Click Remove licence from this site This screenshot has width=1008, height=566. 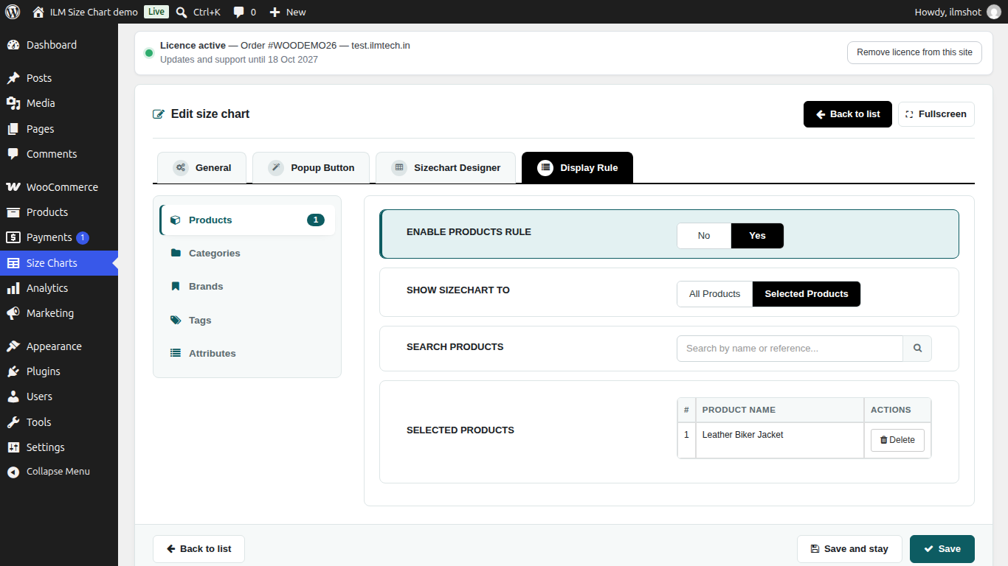point(914,52)
